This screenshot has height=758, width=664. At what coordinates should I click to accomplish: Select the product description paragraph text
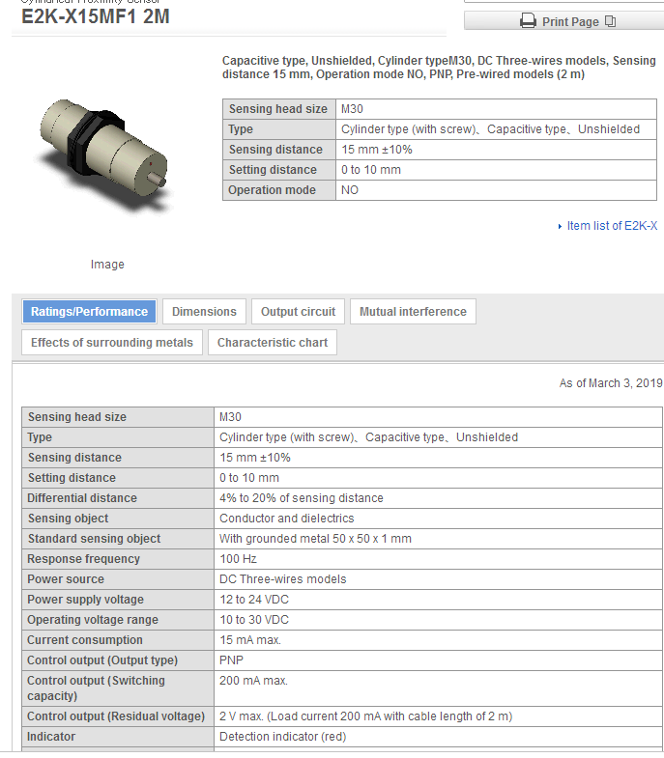coord(439,68)
